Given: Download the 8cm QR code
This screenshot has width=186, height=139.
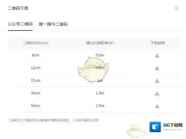Looking at the screenshot, I should click(x=157, y=55).
